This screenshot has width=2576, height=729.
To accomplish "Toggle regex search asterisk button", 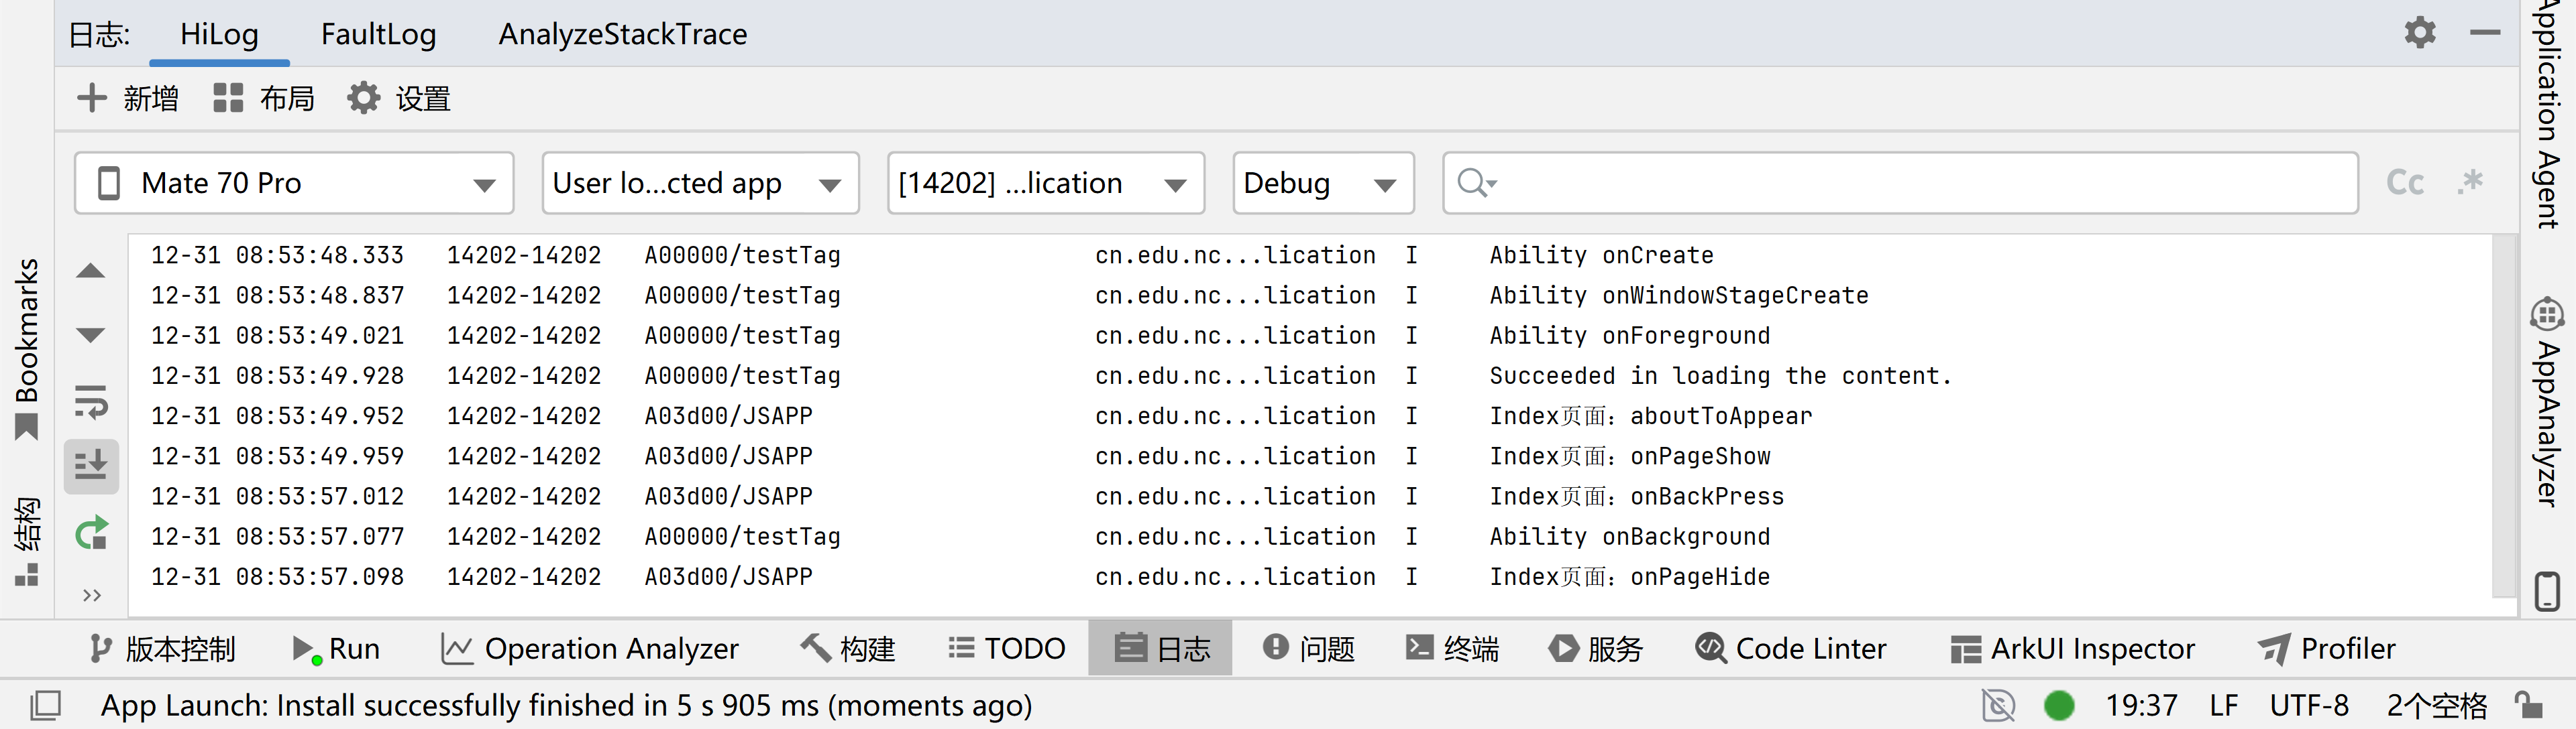I will pos(2470,183).
